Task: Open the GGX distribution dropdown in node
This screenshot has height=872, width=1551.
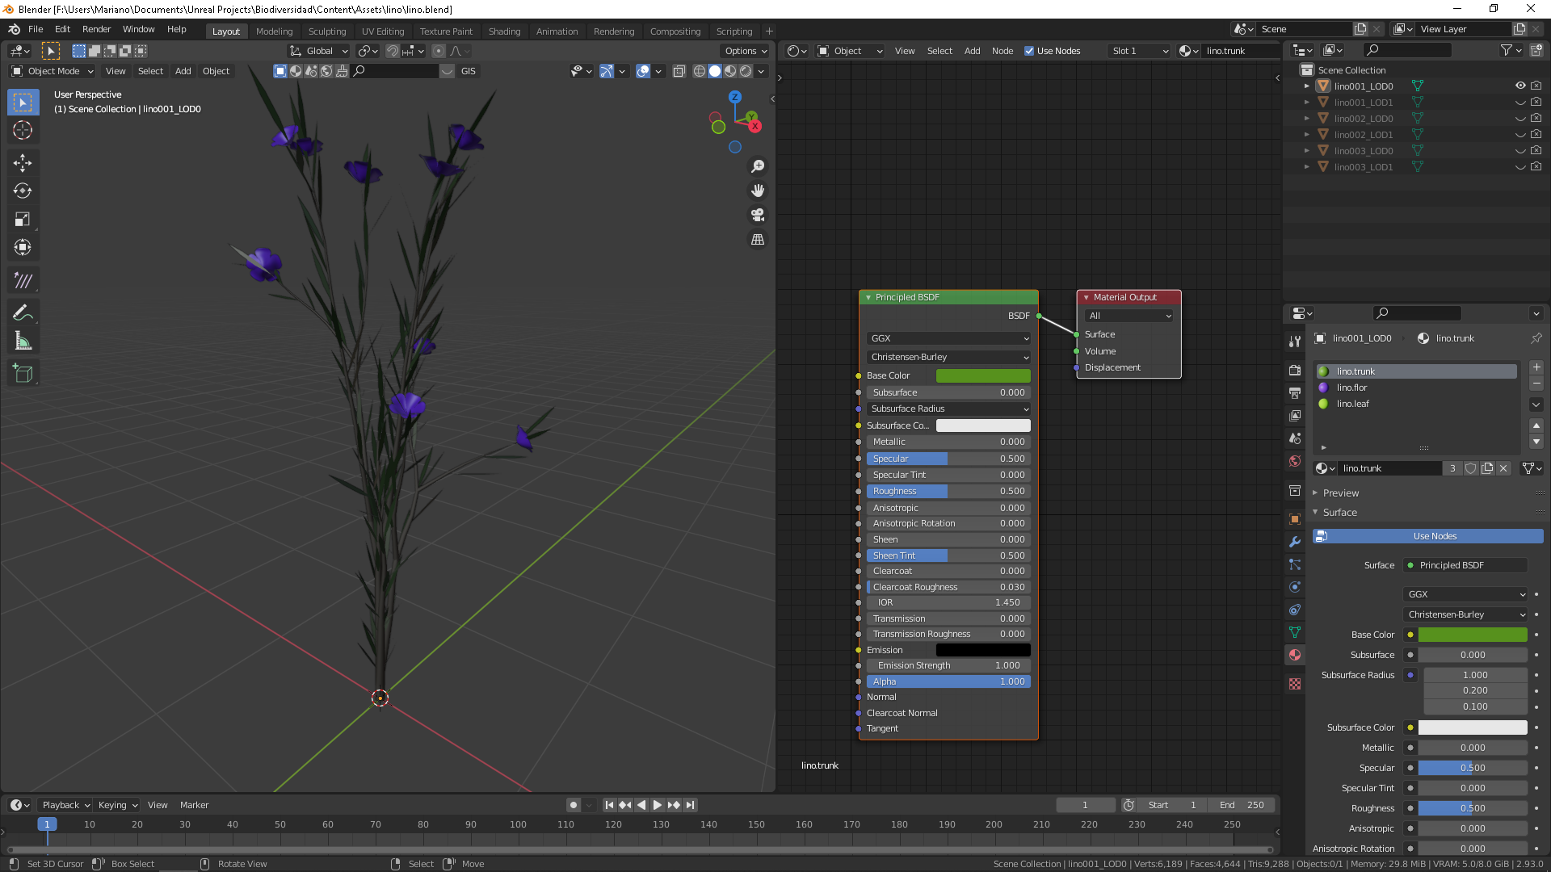Action: [x=948, y=338]
